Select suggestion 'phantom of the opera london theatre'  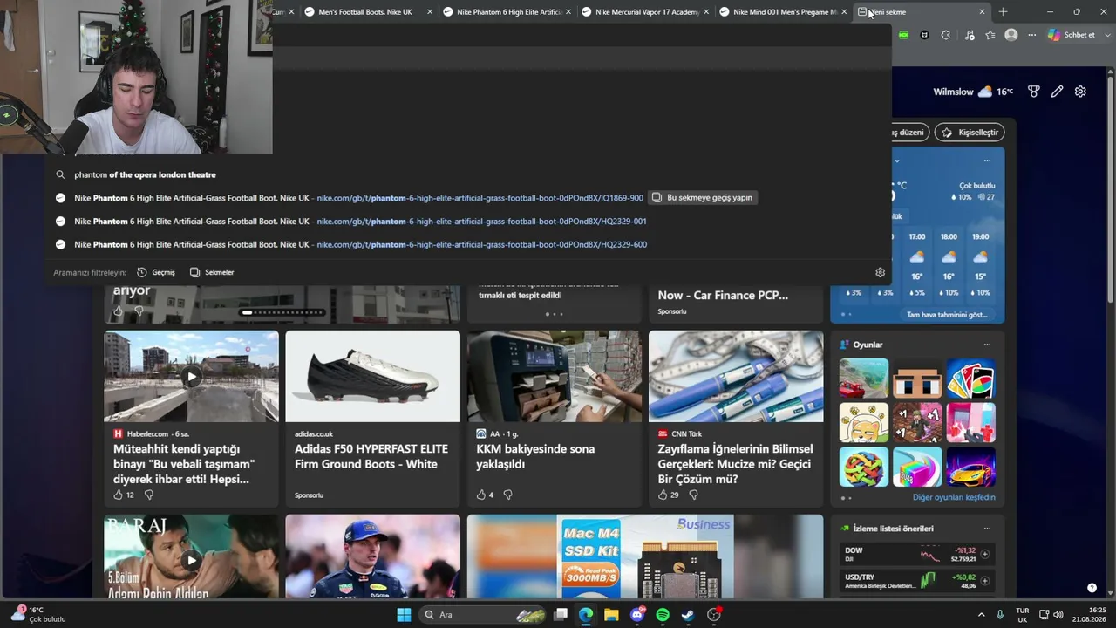pyautogui.click(x=469, y=174)
